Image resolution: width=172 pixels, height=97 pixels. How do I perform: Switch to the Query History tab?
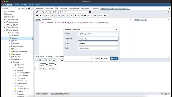click(x=46, y=19)
